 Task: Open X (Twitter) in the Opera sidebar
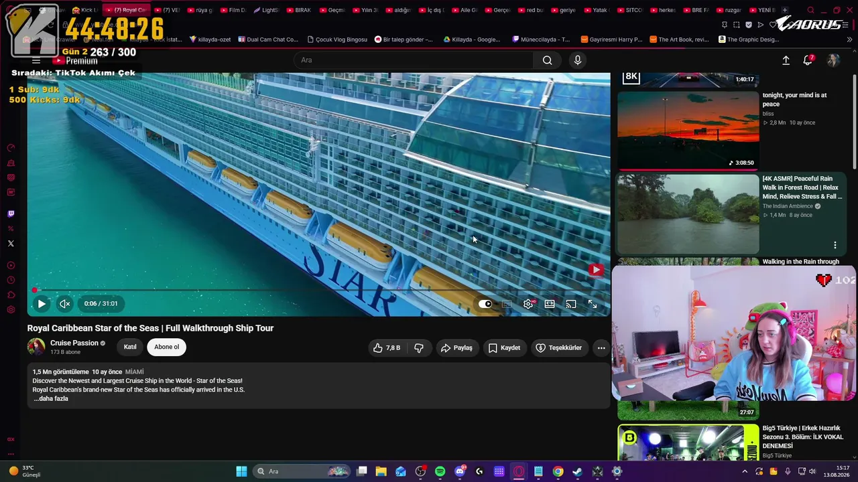pos(11,244)
